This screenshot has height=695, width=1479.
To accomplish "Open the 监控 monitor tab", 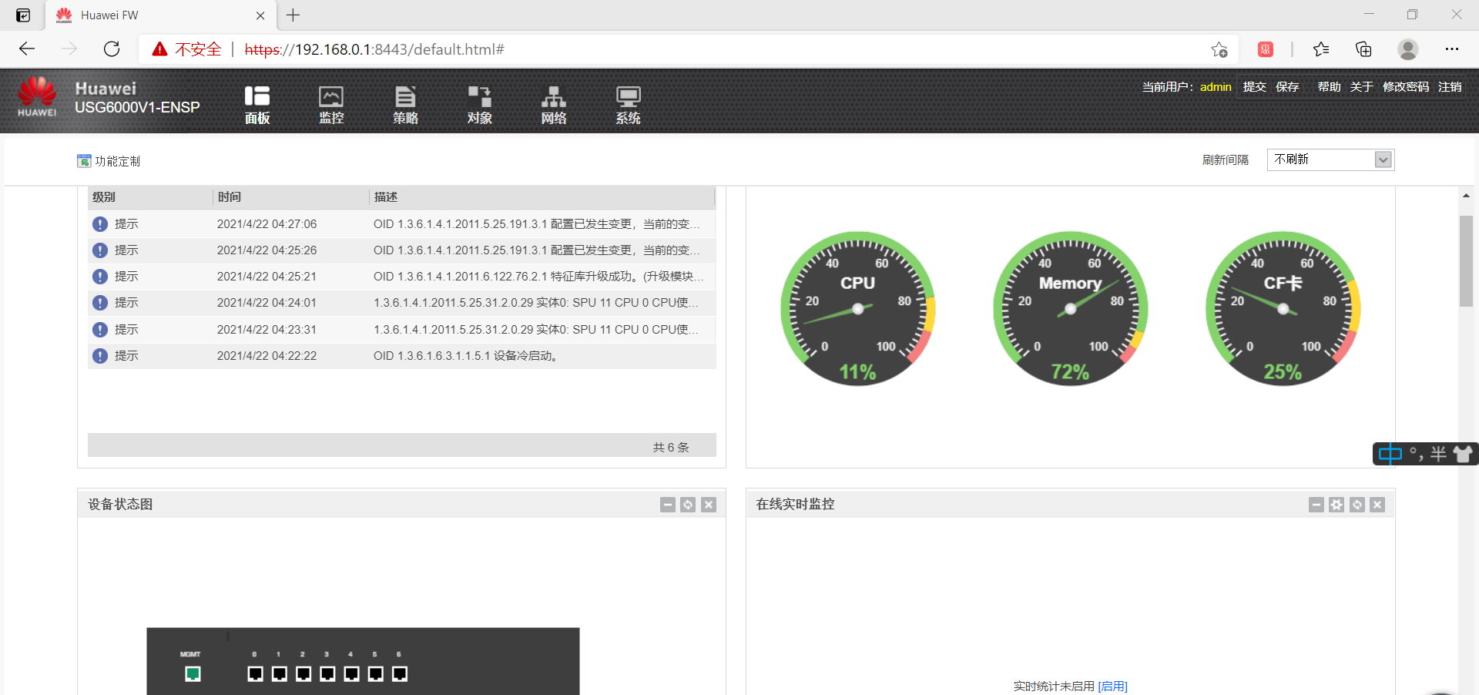I will click(x=331, y=105).
